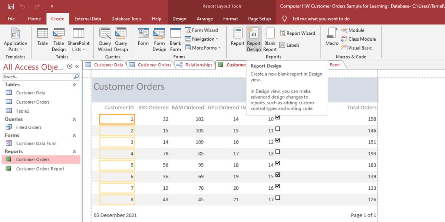Open the Form Wizard
The height and width of the screenshot is (222, 445).
(201, 30)
